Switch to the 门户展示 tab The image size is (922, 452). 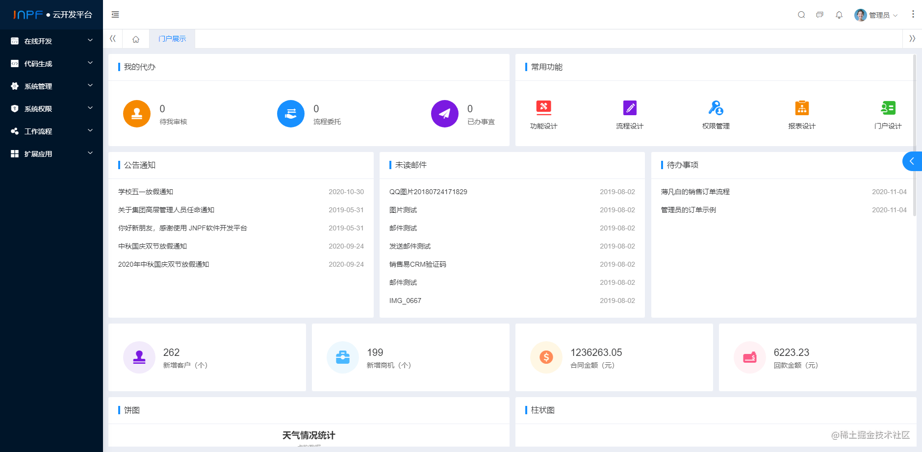pyautogui.click(x=172, y=38)
